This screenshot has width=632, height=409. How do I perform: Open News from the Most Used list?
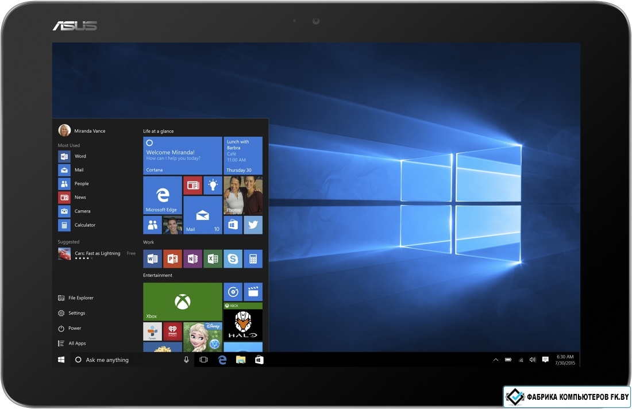pyautogui.click(x=72, y=198)
